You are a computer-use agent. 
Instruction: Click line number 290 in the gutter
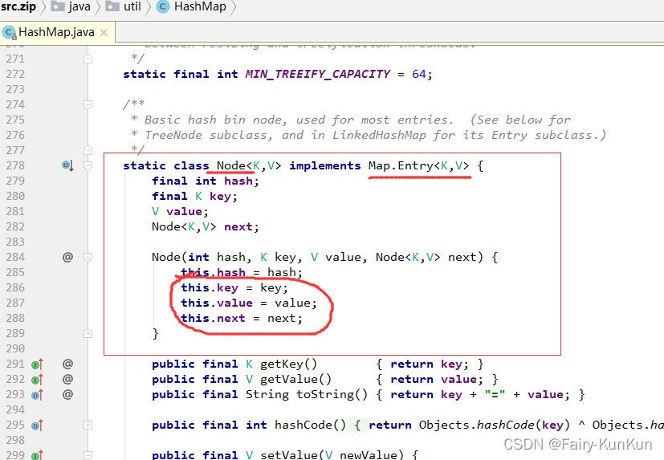click(15, 348)
